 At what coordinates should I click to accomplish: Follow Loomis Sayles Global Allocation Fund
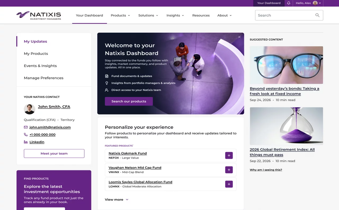point(229,184)
